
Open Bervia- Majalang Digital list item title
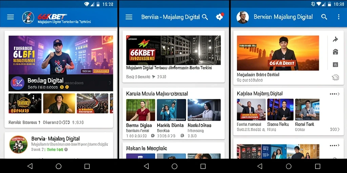56,139
